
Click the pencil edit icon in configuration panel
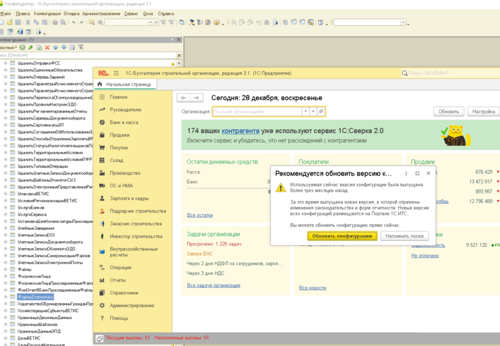[30, 47]
